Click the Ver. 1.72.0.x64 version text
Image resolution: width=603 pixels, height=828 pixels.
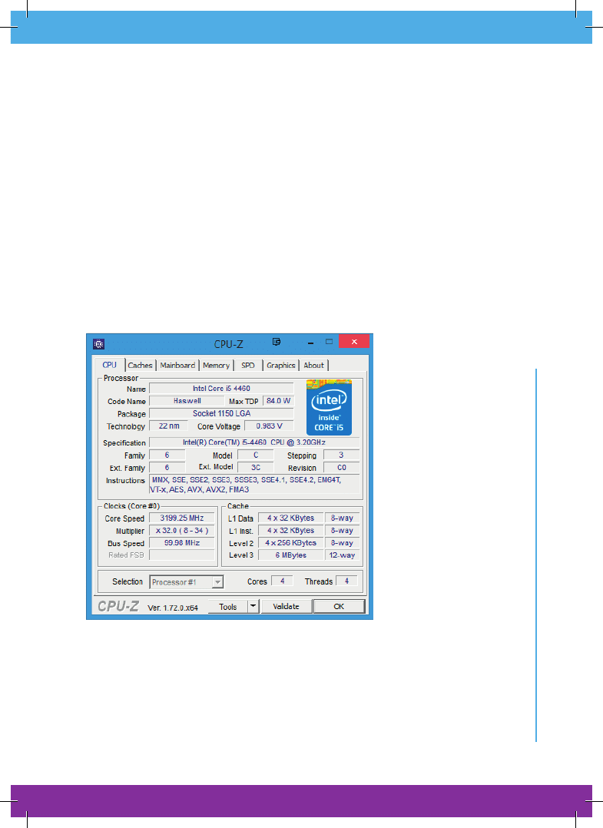coord(173,608)
